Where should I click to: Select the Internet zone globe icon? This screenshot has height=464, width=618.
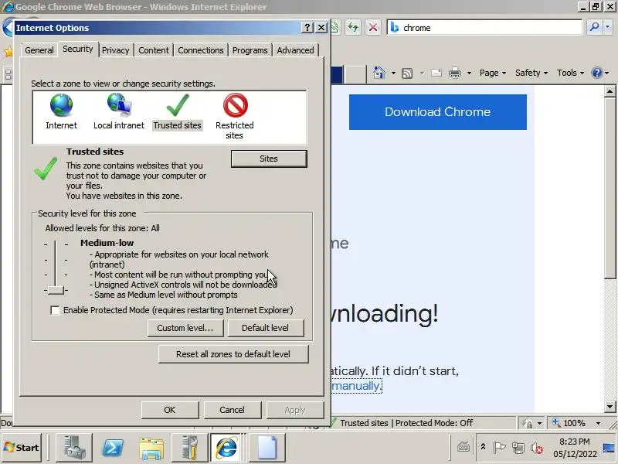point(61,105)
